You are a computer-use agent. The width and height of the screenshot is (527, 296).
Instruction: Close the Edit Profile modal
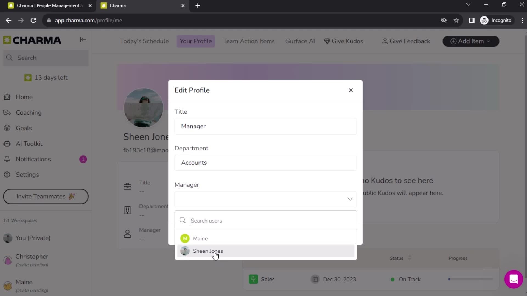(351, 90)
